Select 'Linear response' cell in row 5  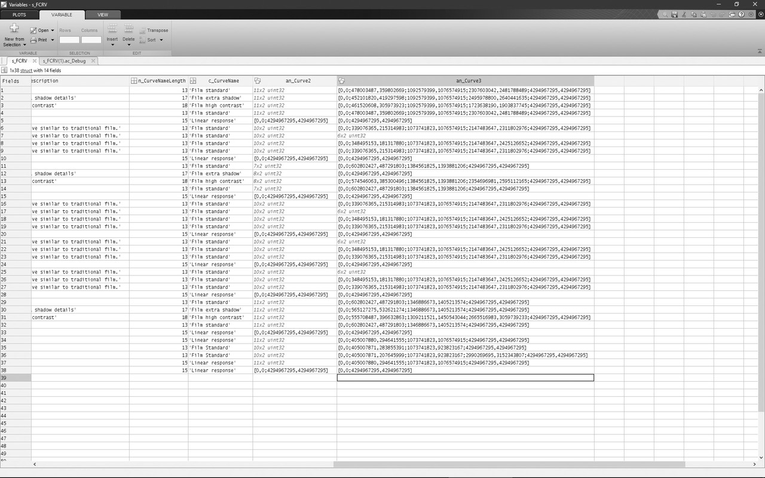pyautogui.click(x=221, y=121)
